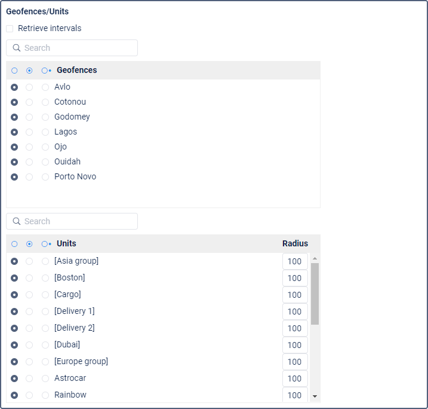Select first header radio in Units row

click(14, 244)
